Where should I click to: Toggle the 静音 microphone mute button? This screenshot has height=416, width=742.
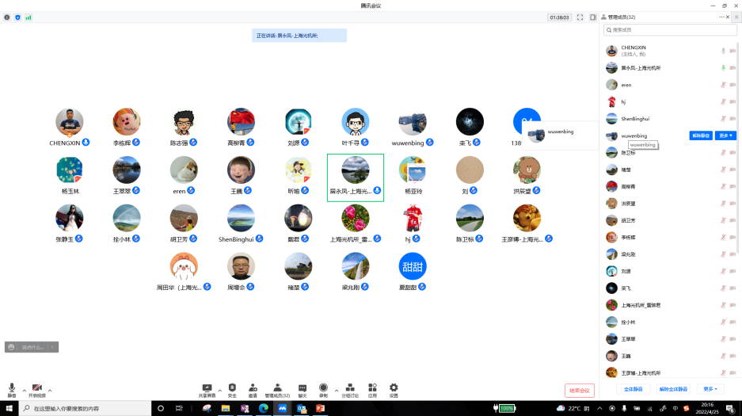[12, 389]
